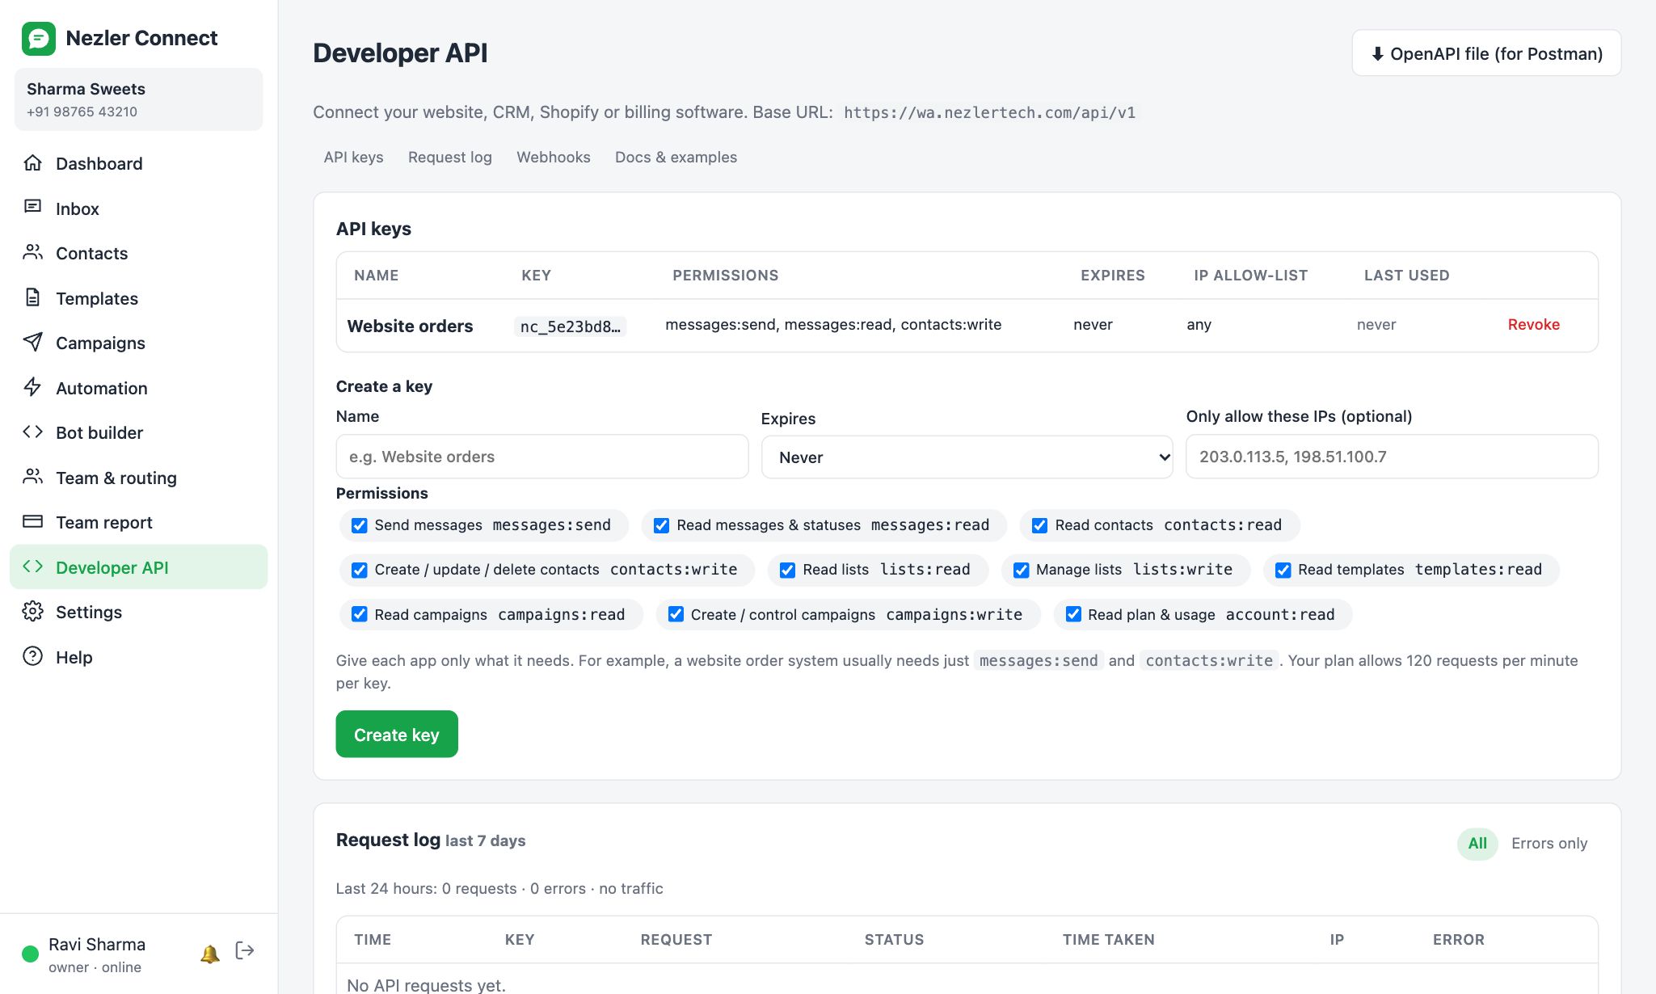Click the Developer API code-brackets icon

[32, 566]
